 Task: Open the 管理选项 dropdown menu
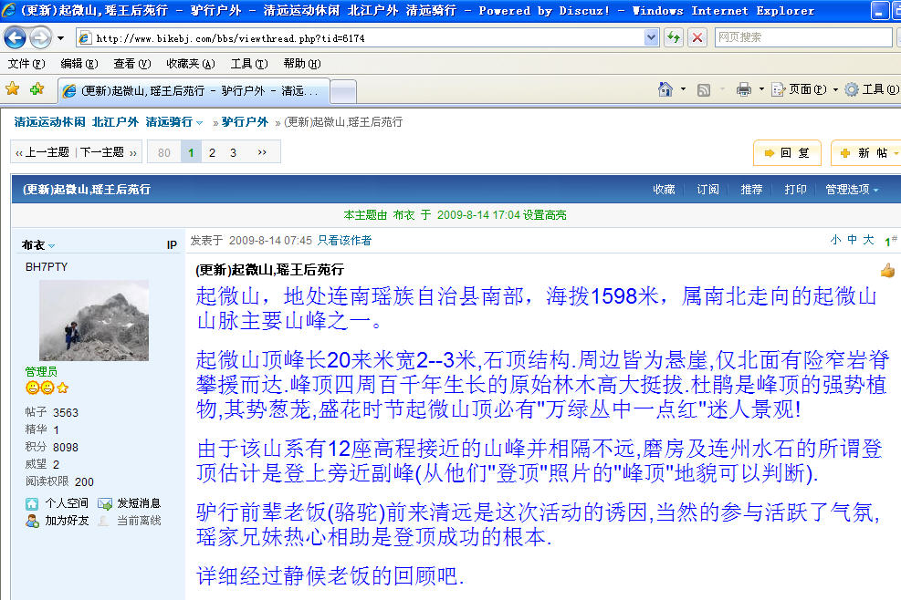pyautogui.click(x=852, y=190)
